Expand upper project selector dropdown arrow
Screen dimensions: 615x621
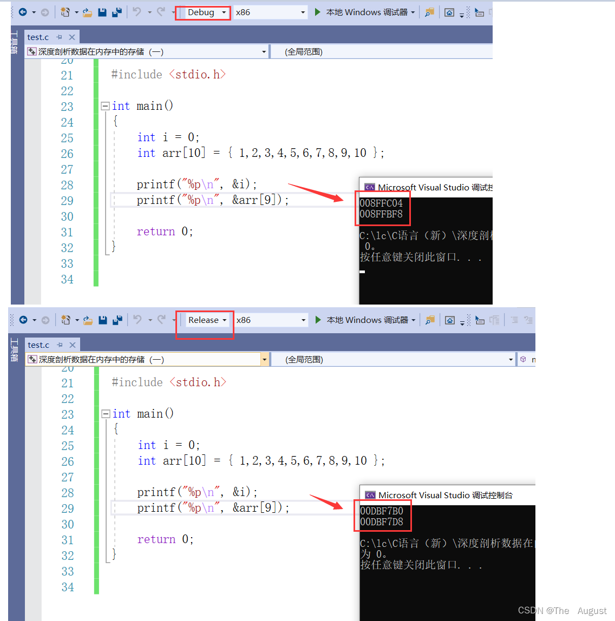(264, 51)
